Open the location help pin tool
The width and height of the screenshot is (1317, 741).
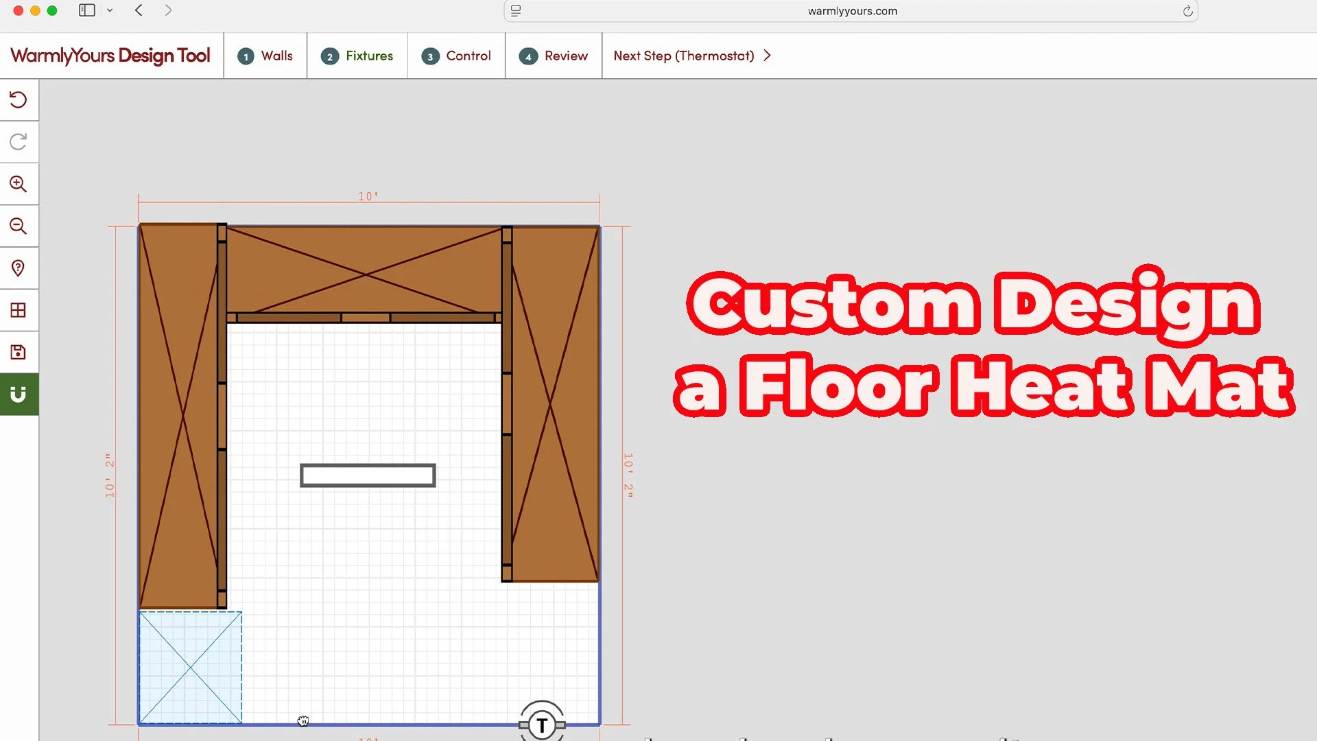[x=19, y=268]
